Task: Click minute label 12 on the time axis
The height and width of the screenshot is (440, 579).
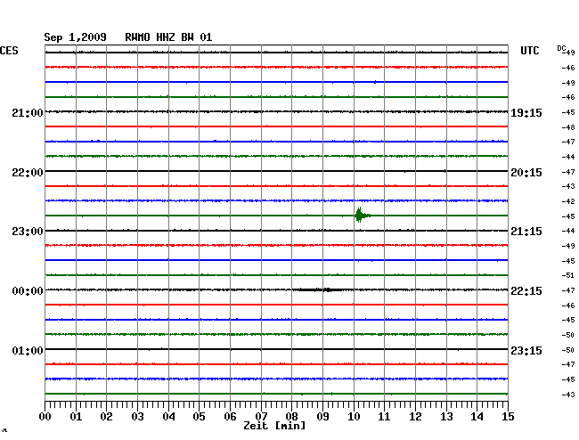Action: pyautogui.click(x=415, y=417)
